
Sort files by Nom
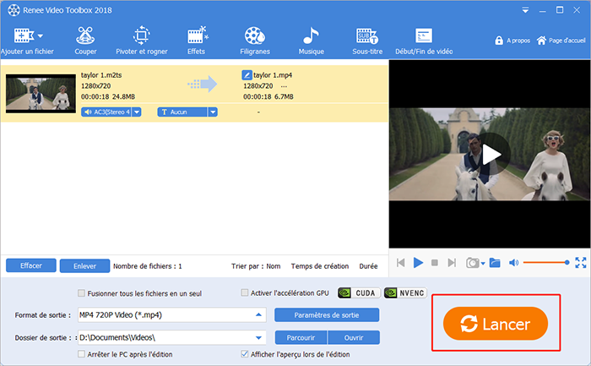[274, 266]
